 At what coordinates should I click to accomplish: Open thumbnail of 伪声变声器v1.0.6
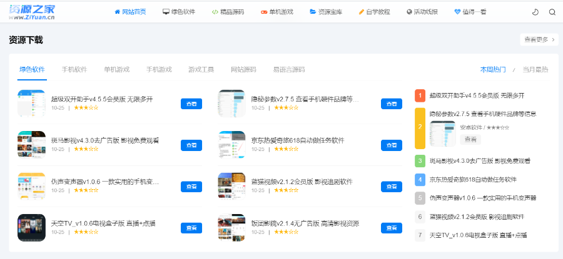(x=32, y=186)
